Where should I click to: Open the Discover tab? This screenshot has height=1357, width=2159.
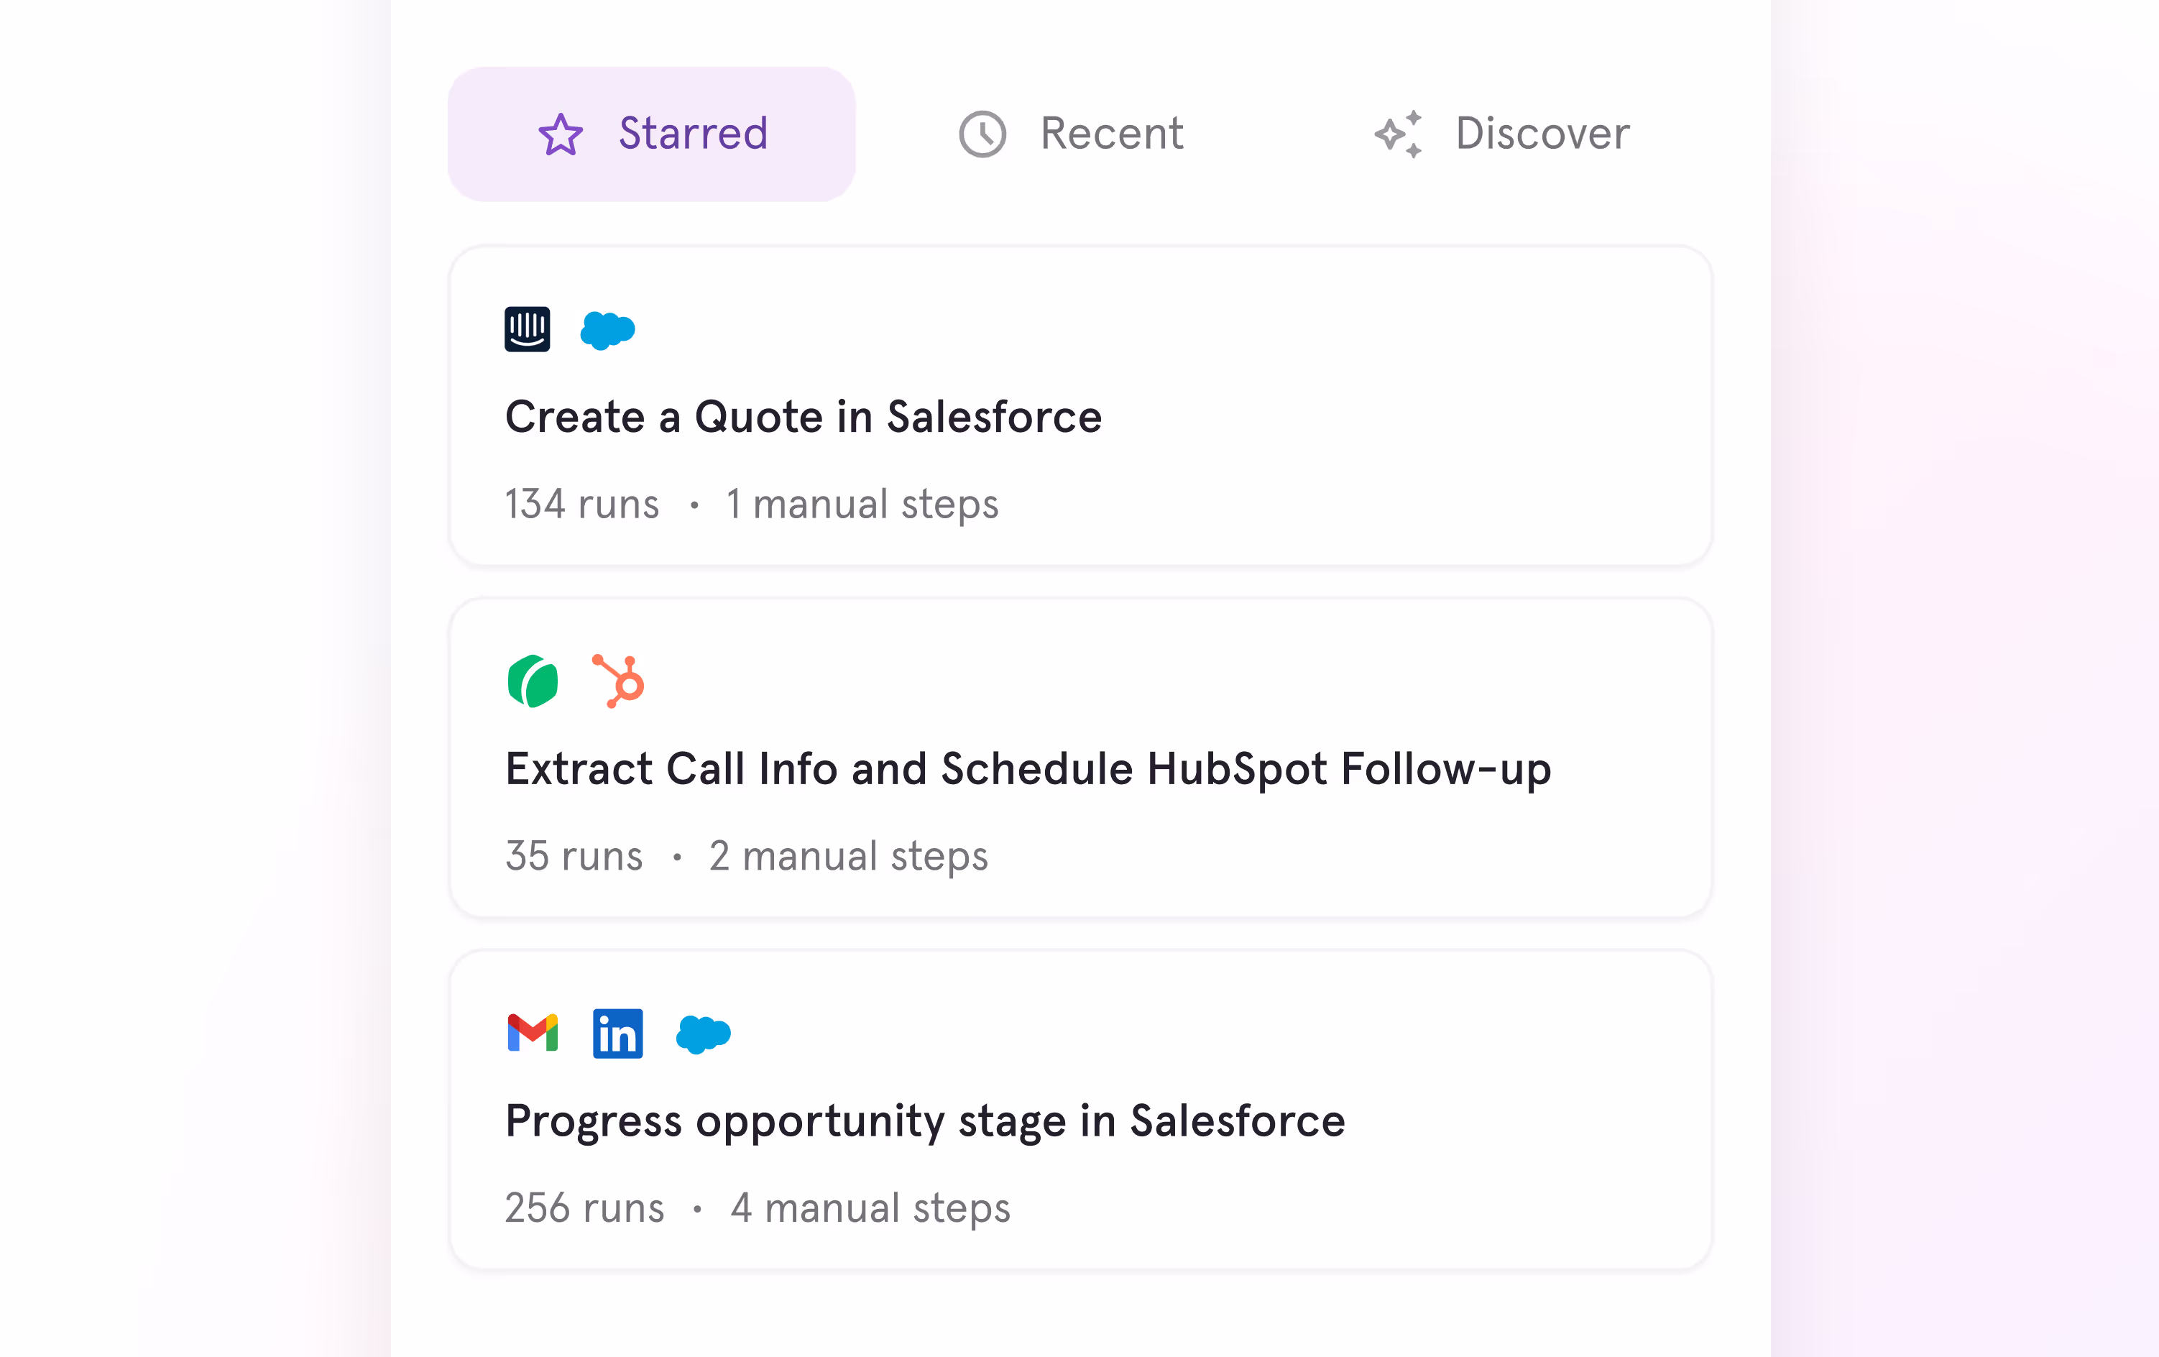(x=1503, y=134)
